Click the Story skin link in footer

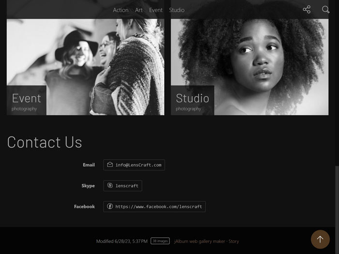click(234, 241)
